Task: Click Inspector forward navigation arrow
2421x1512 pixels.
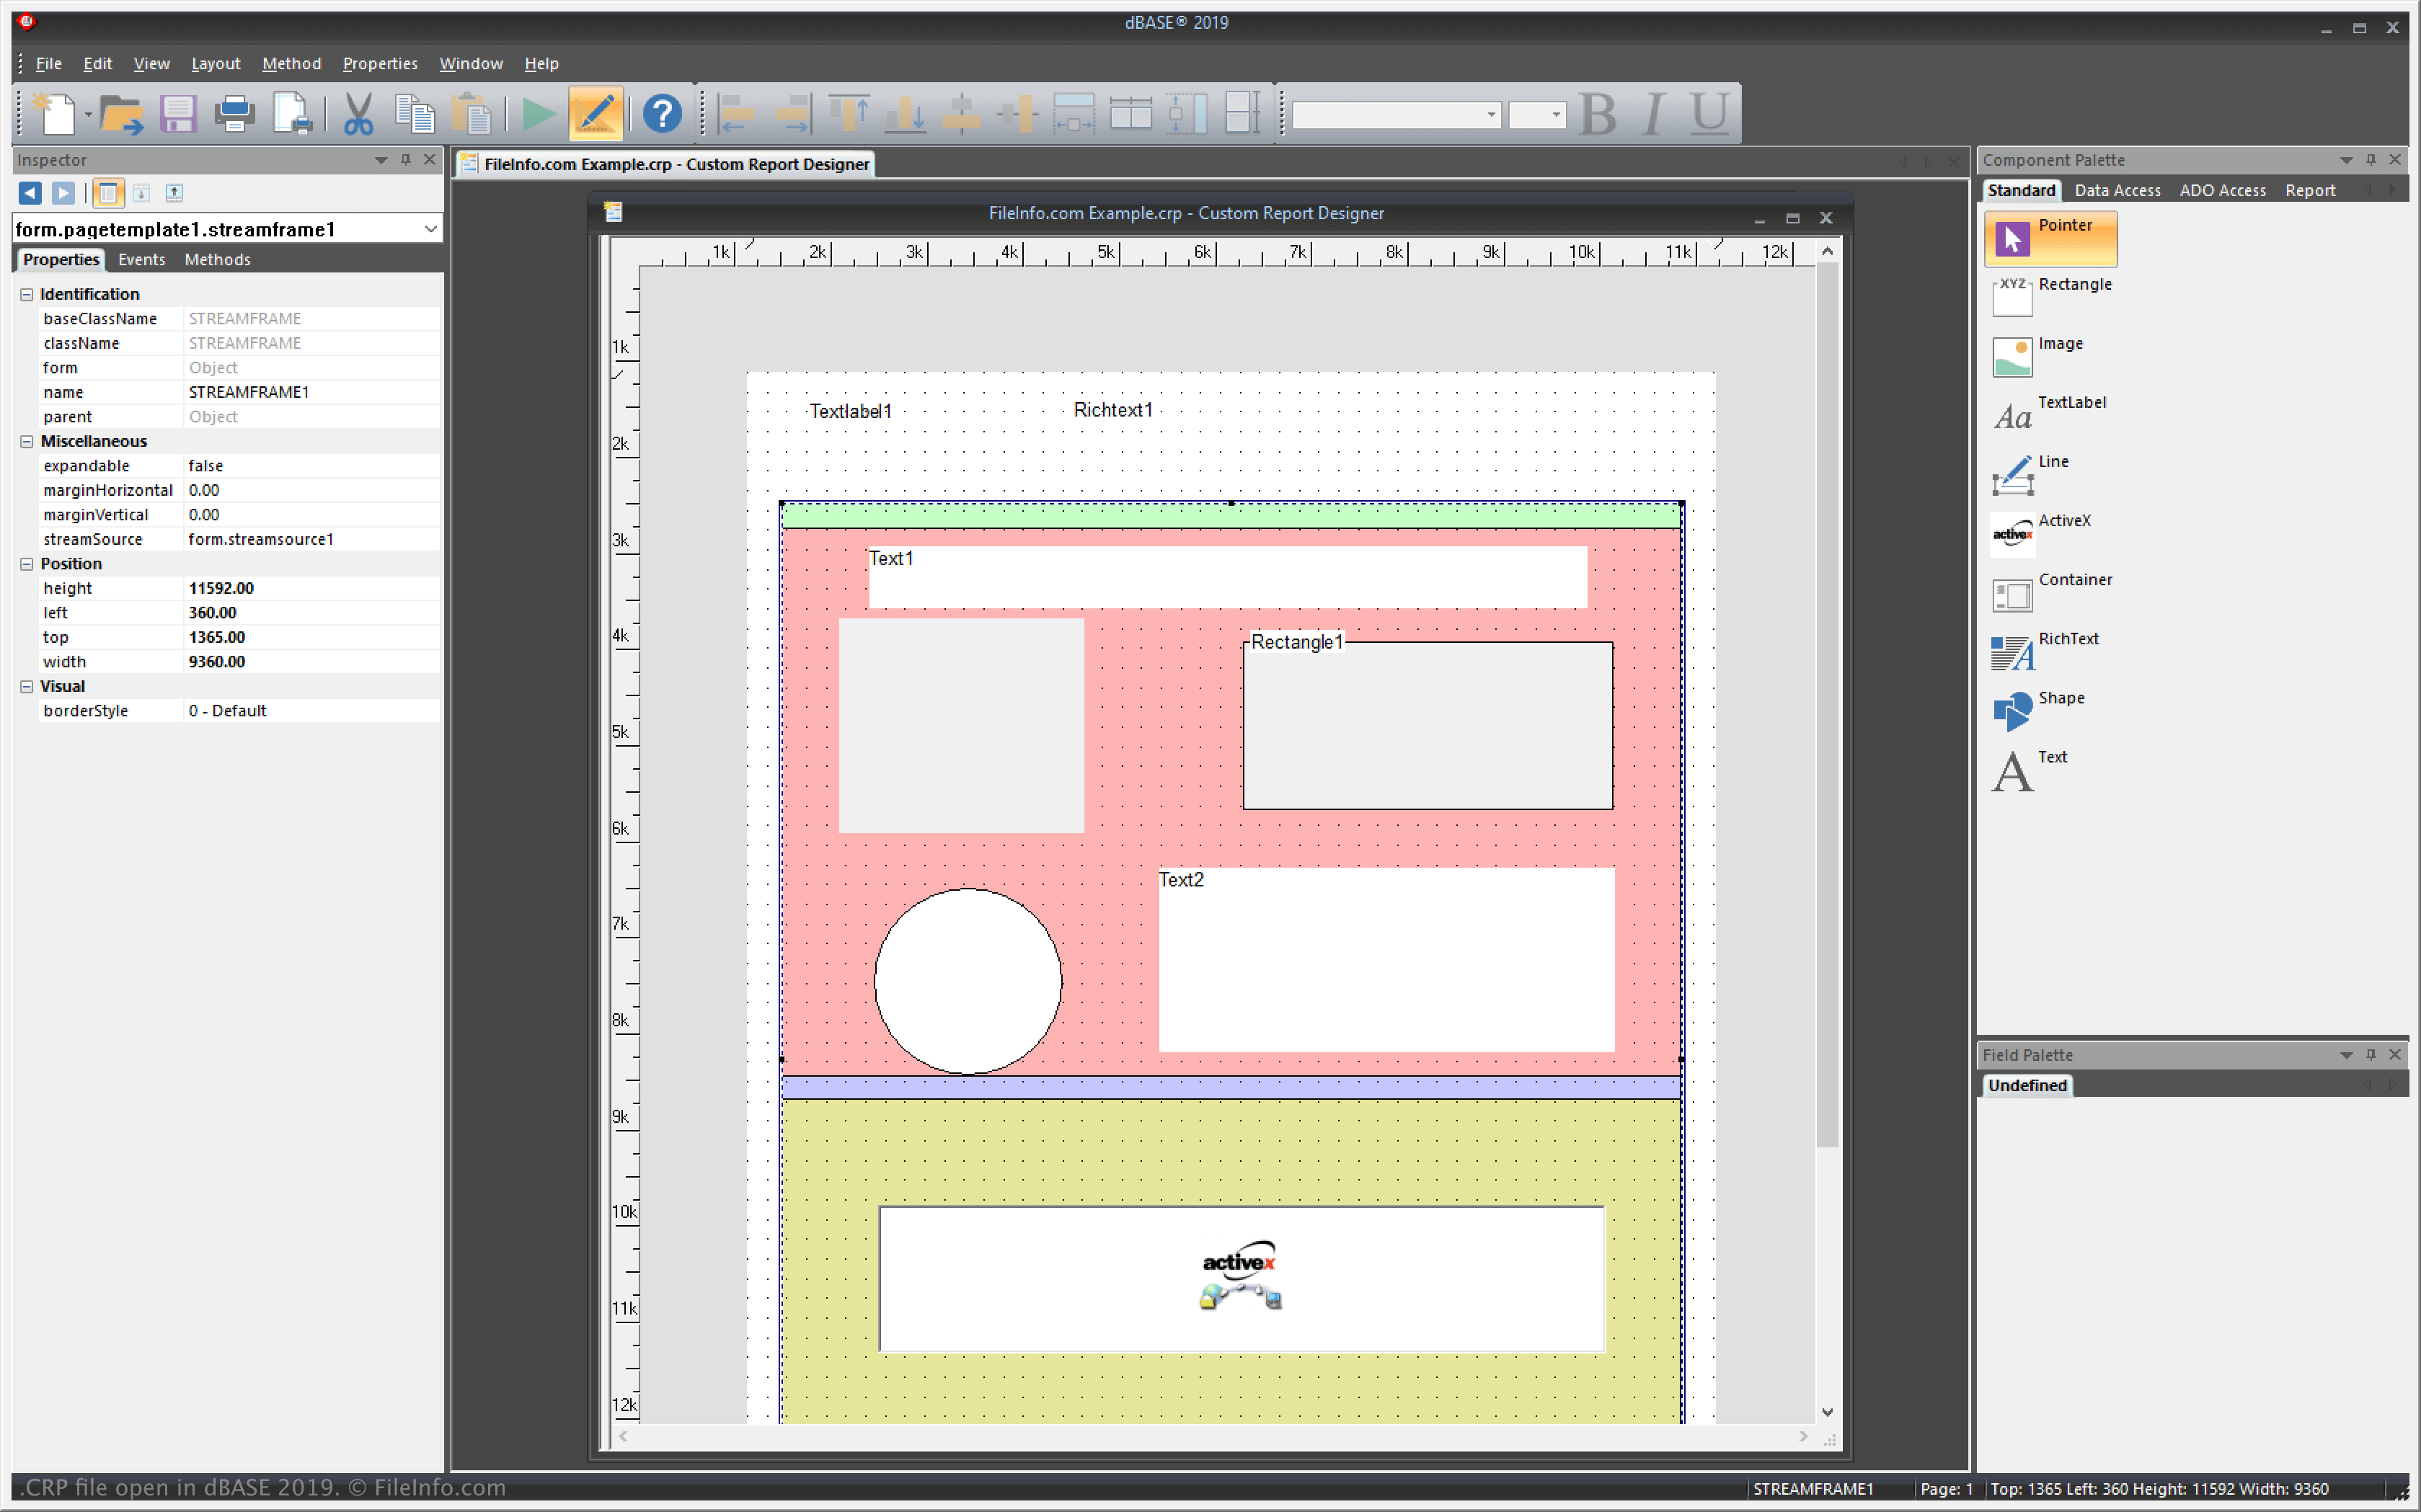Action: click(63, 193)
